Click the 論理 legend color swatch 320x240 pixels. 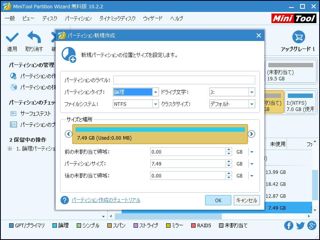click(54, 226)
